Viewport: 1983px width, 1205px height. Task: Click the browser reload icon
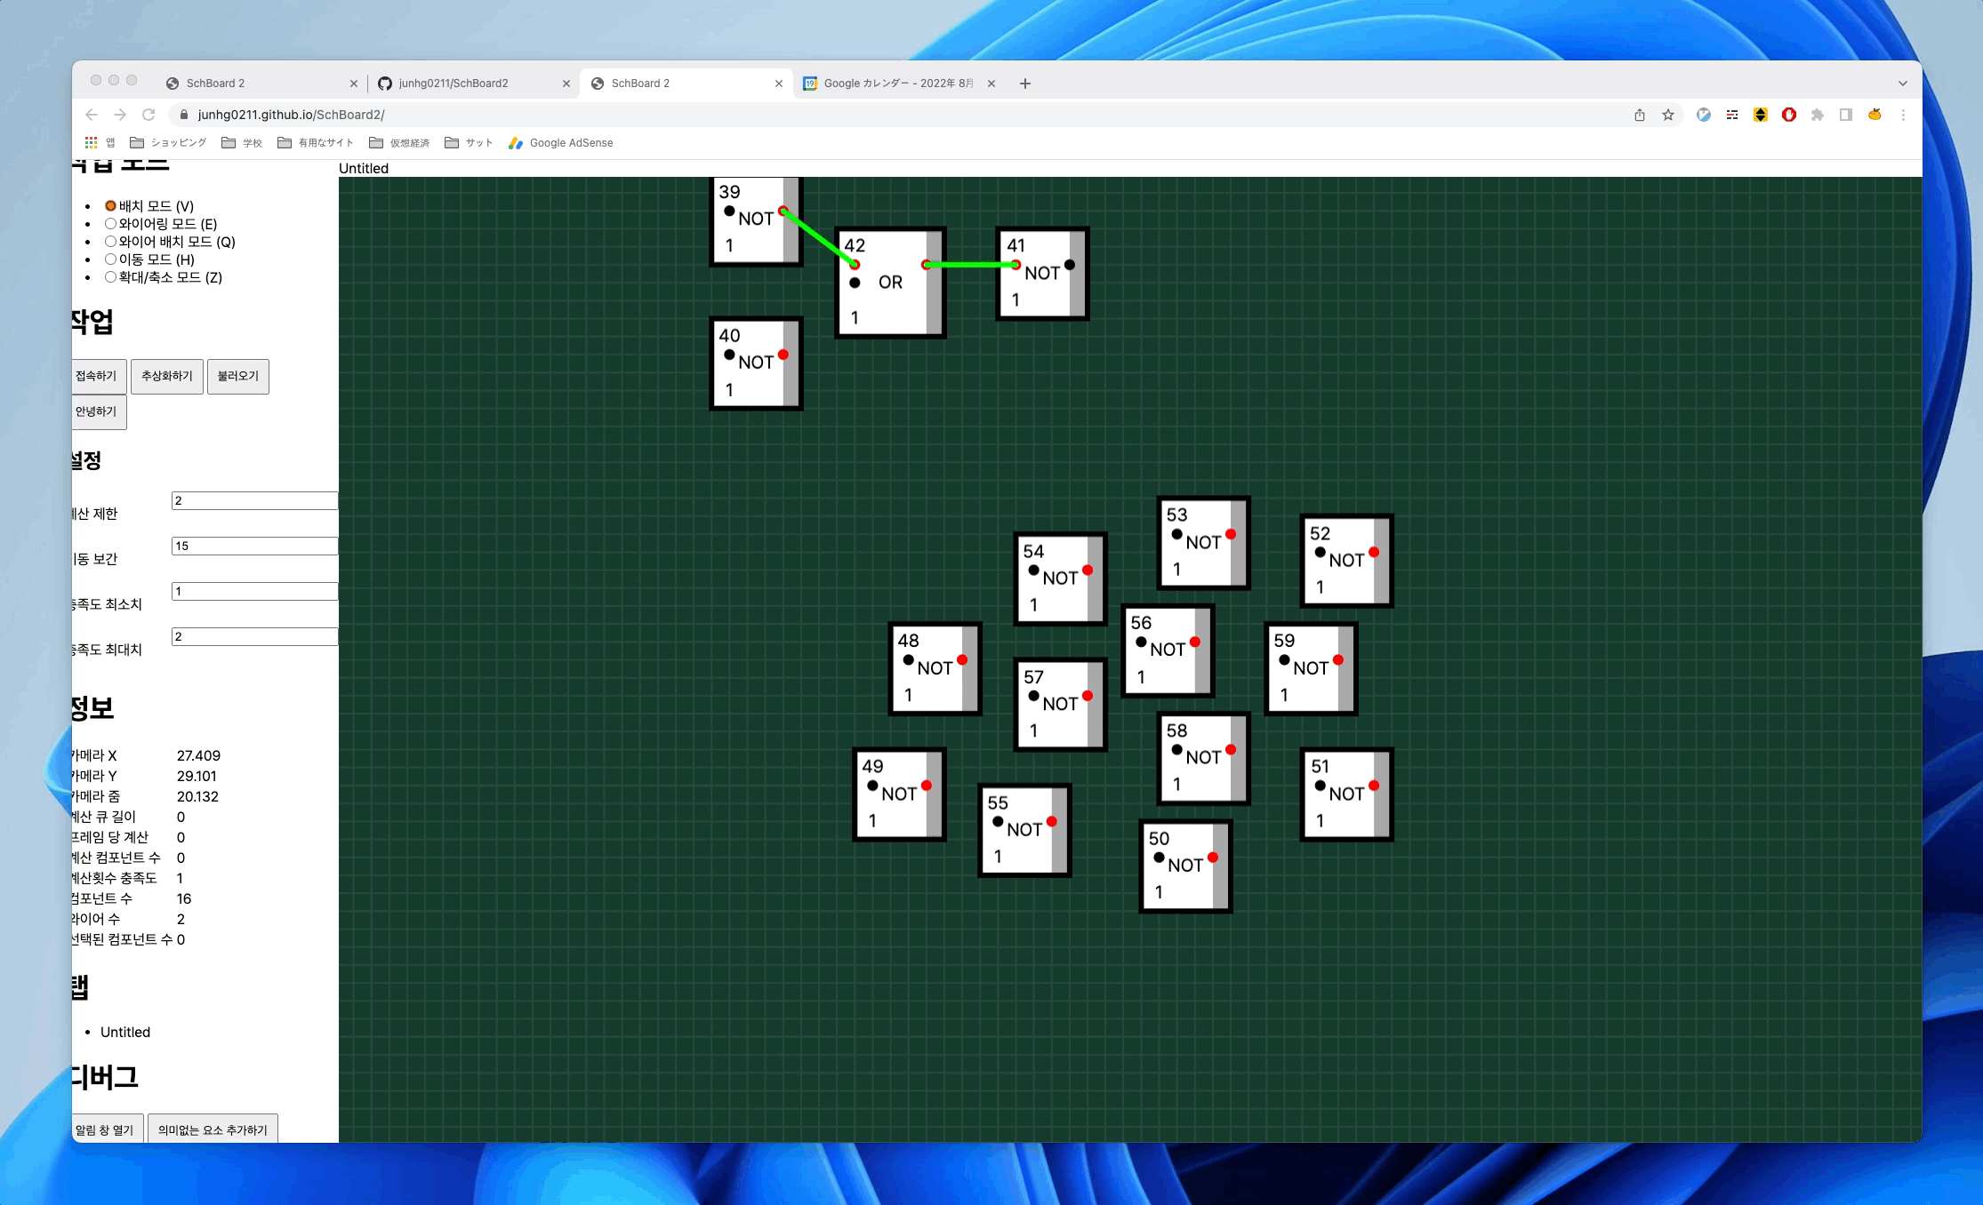149,115
